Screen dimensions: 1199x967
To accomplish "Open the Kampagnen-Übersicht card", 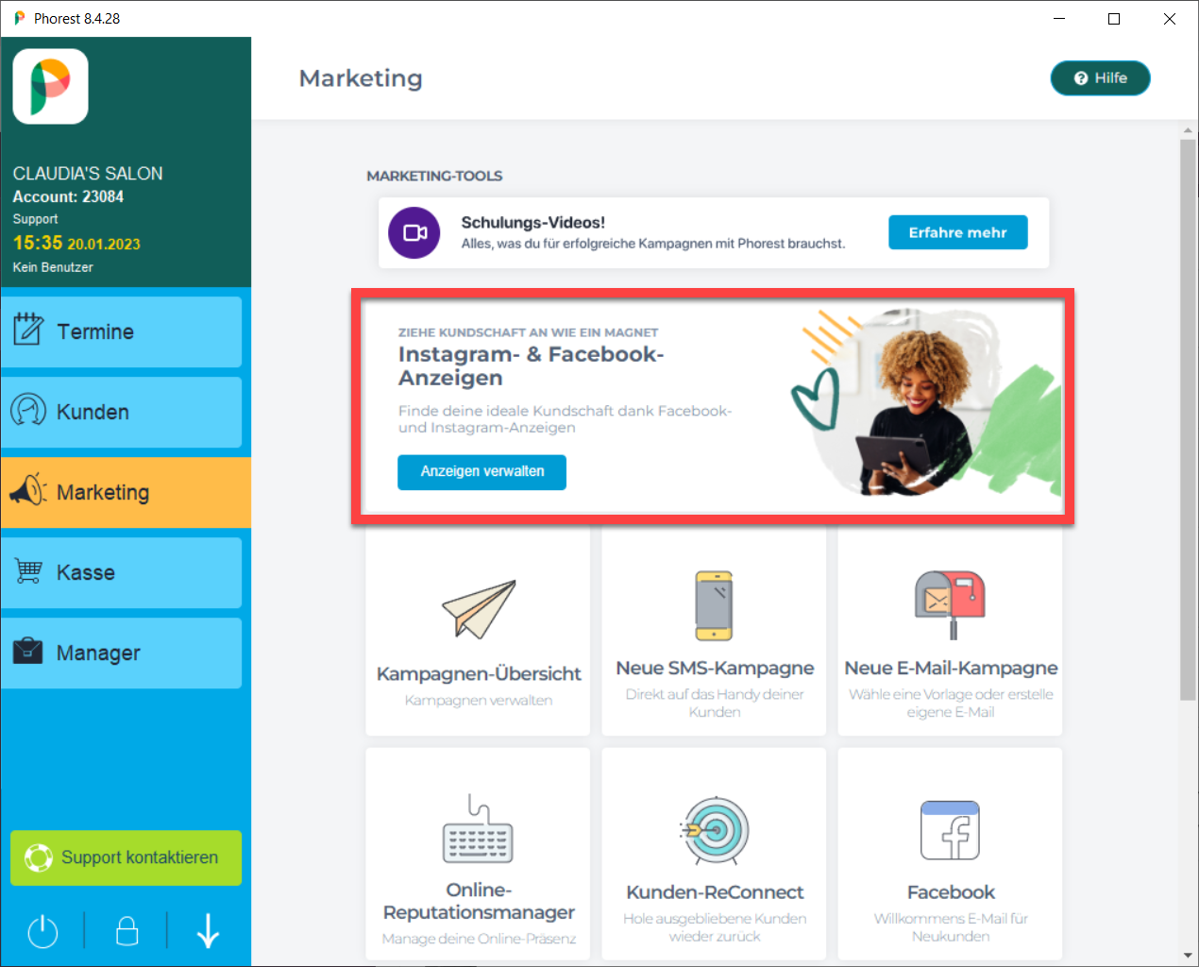I will pyautogui.click(x=478, y=631).
